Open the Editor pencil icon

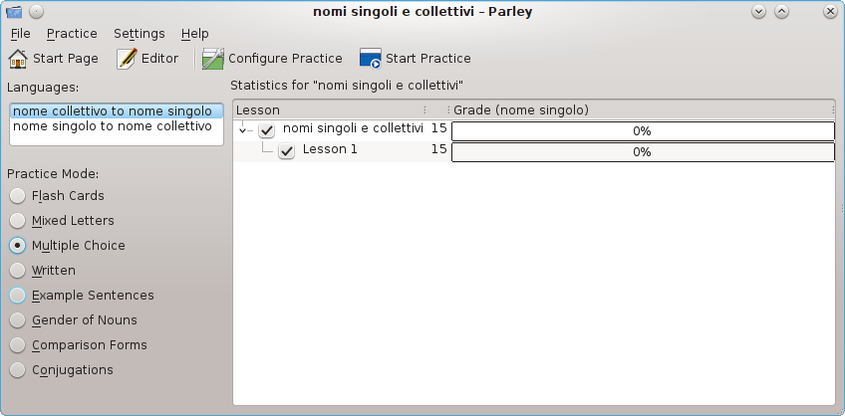127,59
